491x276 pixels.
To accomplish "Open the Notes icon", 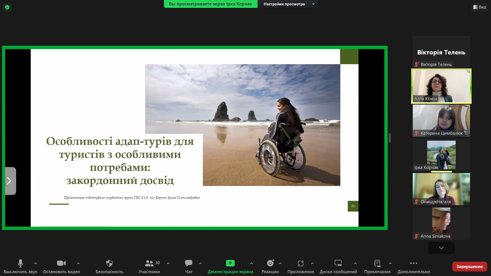I will click(x=377, y=263).
